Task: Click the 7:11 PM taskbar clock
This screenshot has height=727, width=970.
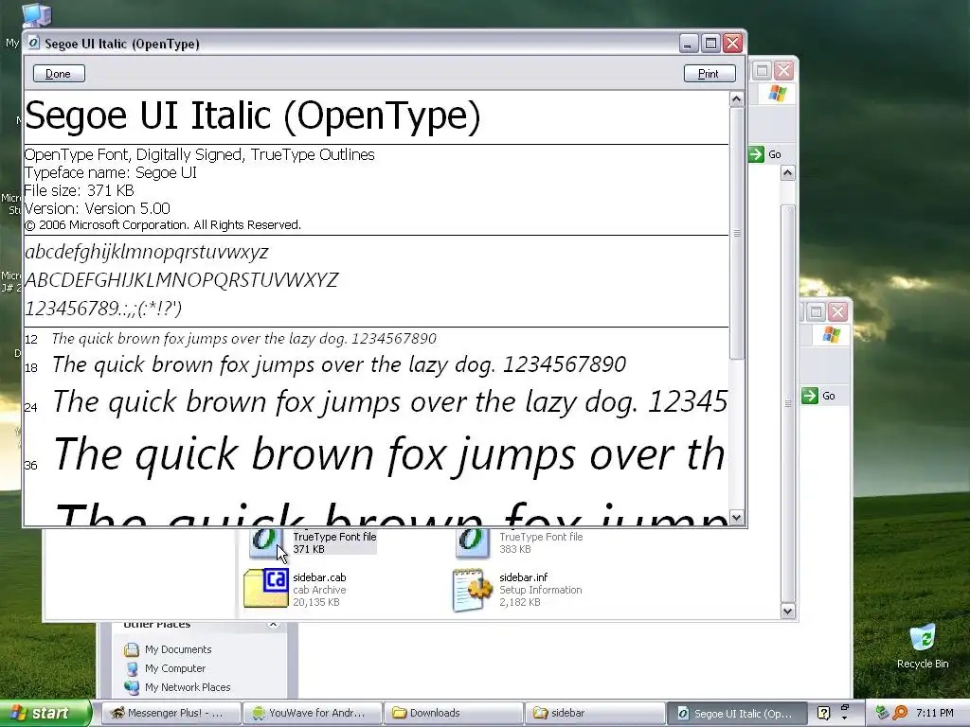Action: click(x=935, y=714)
